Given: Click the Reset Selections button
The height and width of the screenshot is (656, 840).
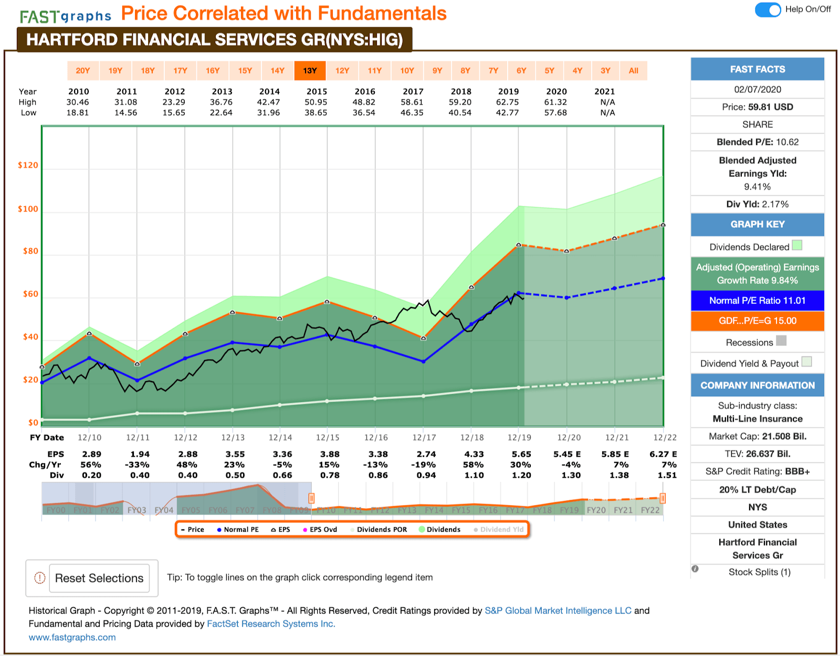Looking at the screenshot, I should coord(99,578).
